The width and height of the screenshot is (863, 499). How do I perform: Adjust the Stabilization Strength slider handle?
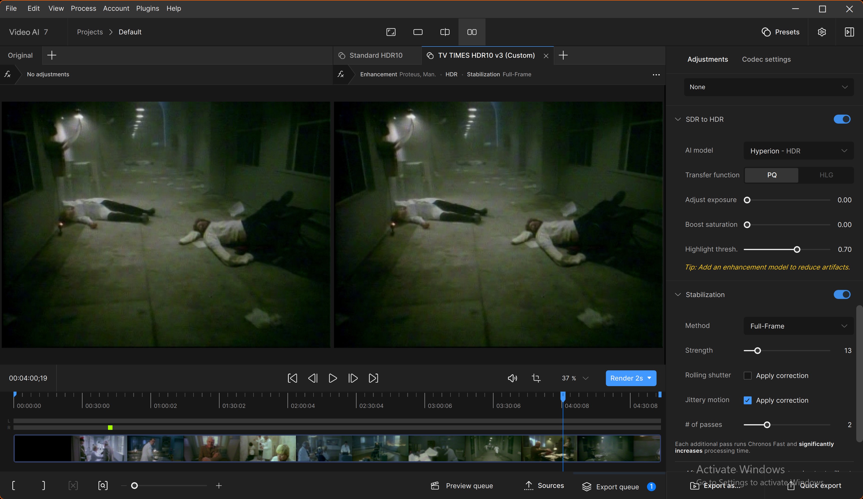point(757,351)
